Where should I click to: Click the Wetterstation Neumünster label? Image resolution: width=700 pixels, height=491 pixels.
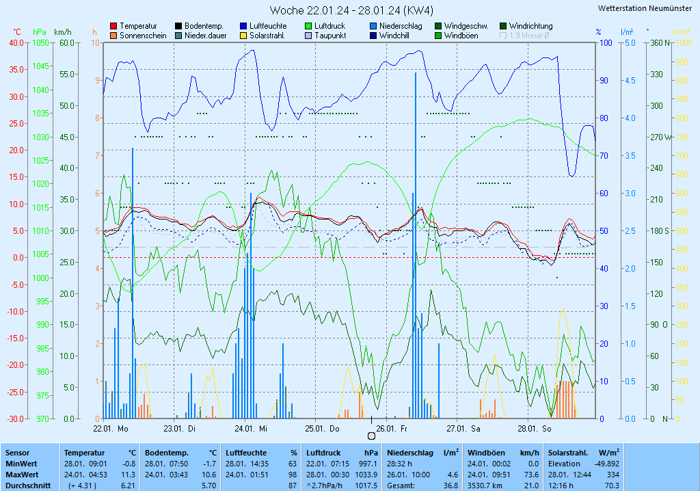click(645, 8)
